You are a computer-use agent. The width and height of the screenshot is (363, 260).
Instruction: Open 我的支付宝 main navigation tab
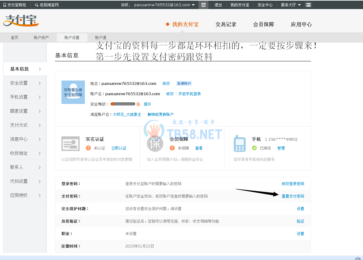pyautogui.click(x=185, y=24)
